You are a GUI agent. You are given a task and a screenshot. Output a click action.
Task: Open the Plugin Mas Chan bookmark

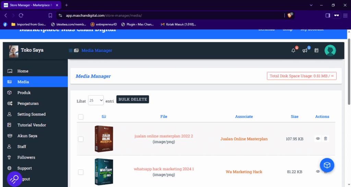tap(137, 24)
